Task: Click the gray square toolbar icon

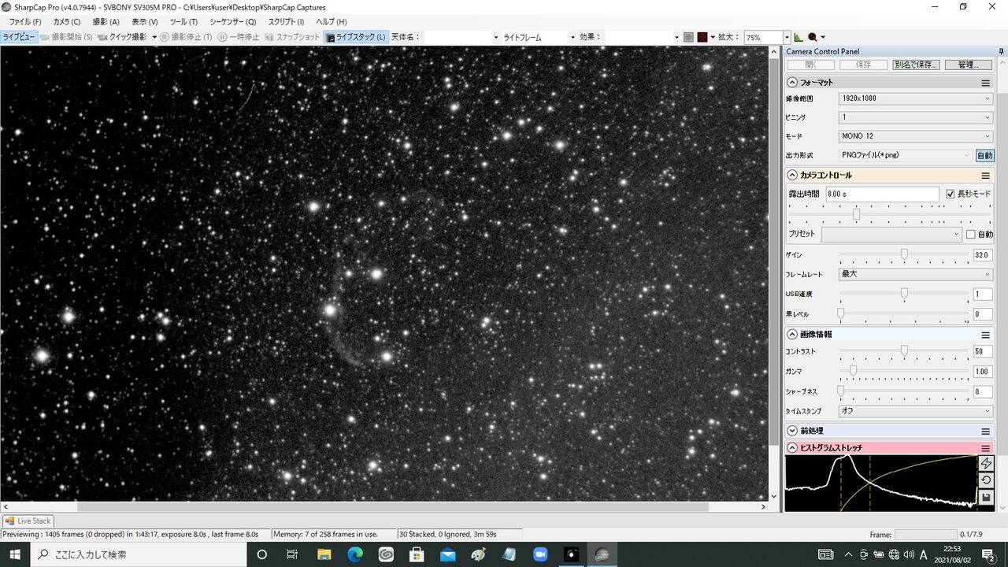Action: 688,37
